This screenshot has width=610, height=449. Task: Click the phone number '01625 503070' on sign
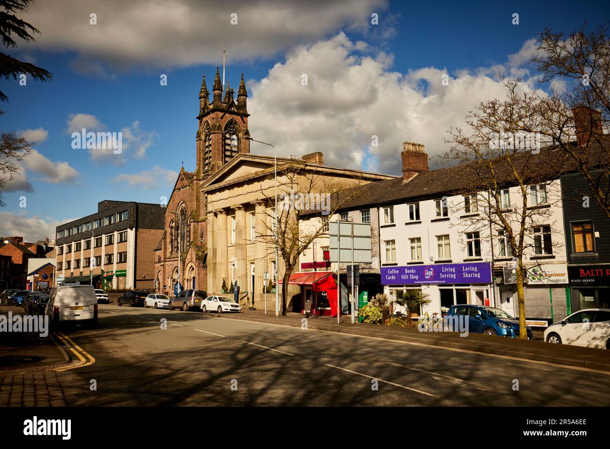pos(582,281)
